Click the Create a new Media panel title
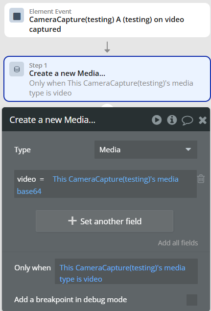211x311 pixels. (x=52, y=120)
